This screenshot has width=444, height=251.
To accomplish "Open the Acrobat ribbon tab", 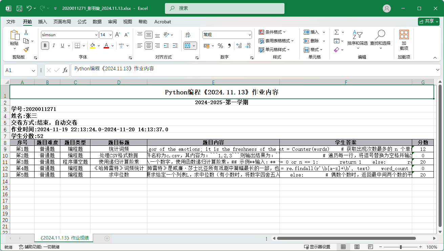I will 163,22.
